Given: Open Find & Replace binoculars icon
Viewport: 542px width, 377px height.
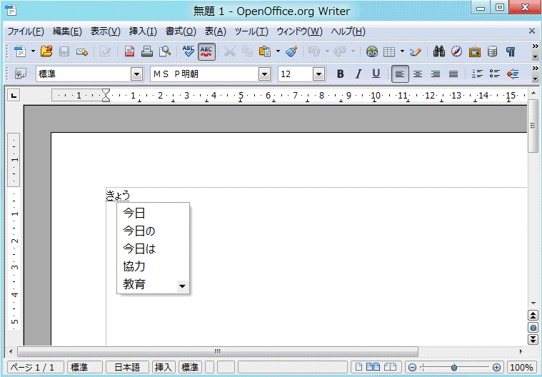Looking at the screenshot, I should [439, 52].
